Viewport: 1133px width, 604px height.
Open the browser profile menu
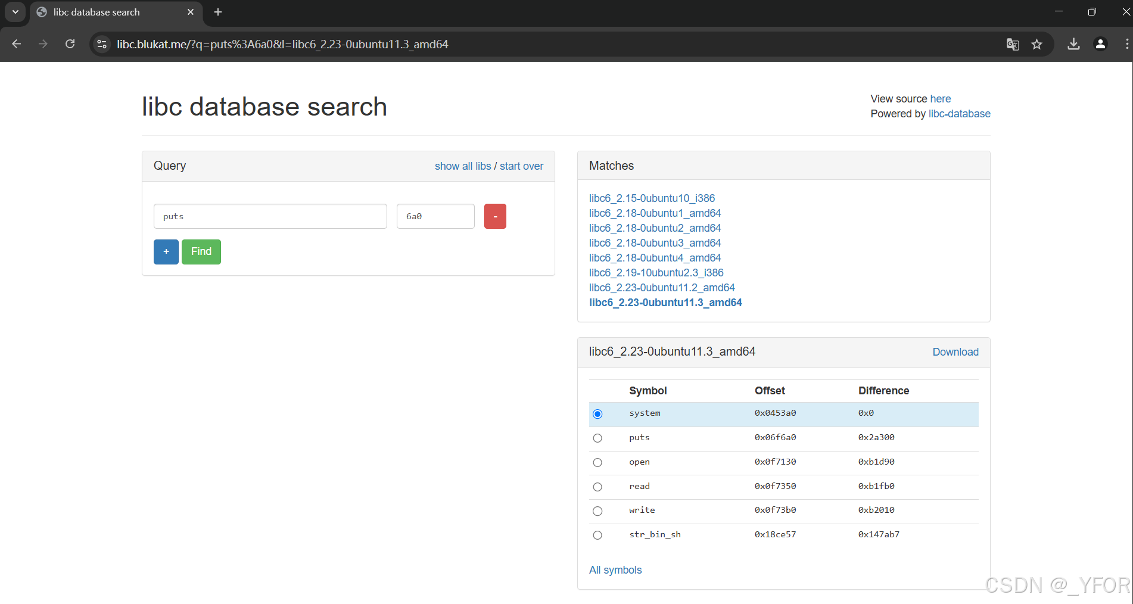pyautogui.click(x=1100, y=44)
